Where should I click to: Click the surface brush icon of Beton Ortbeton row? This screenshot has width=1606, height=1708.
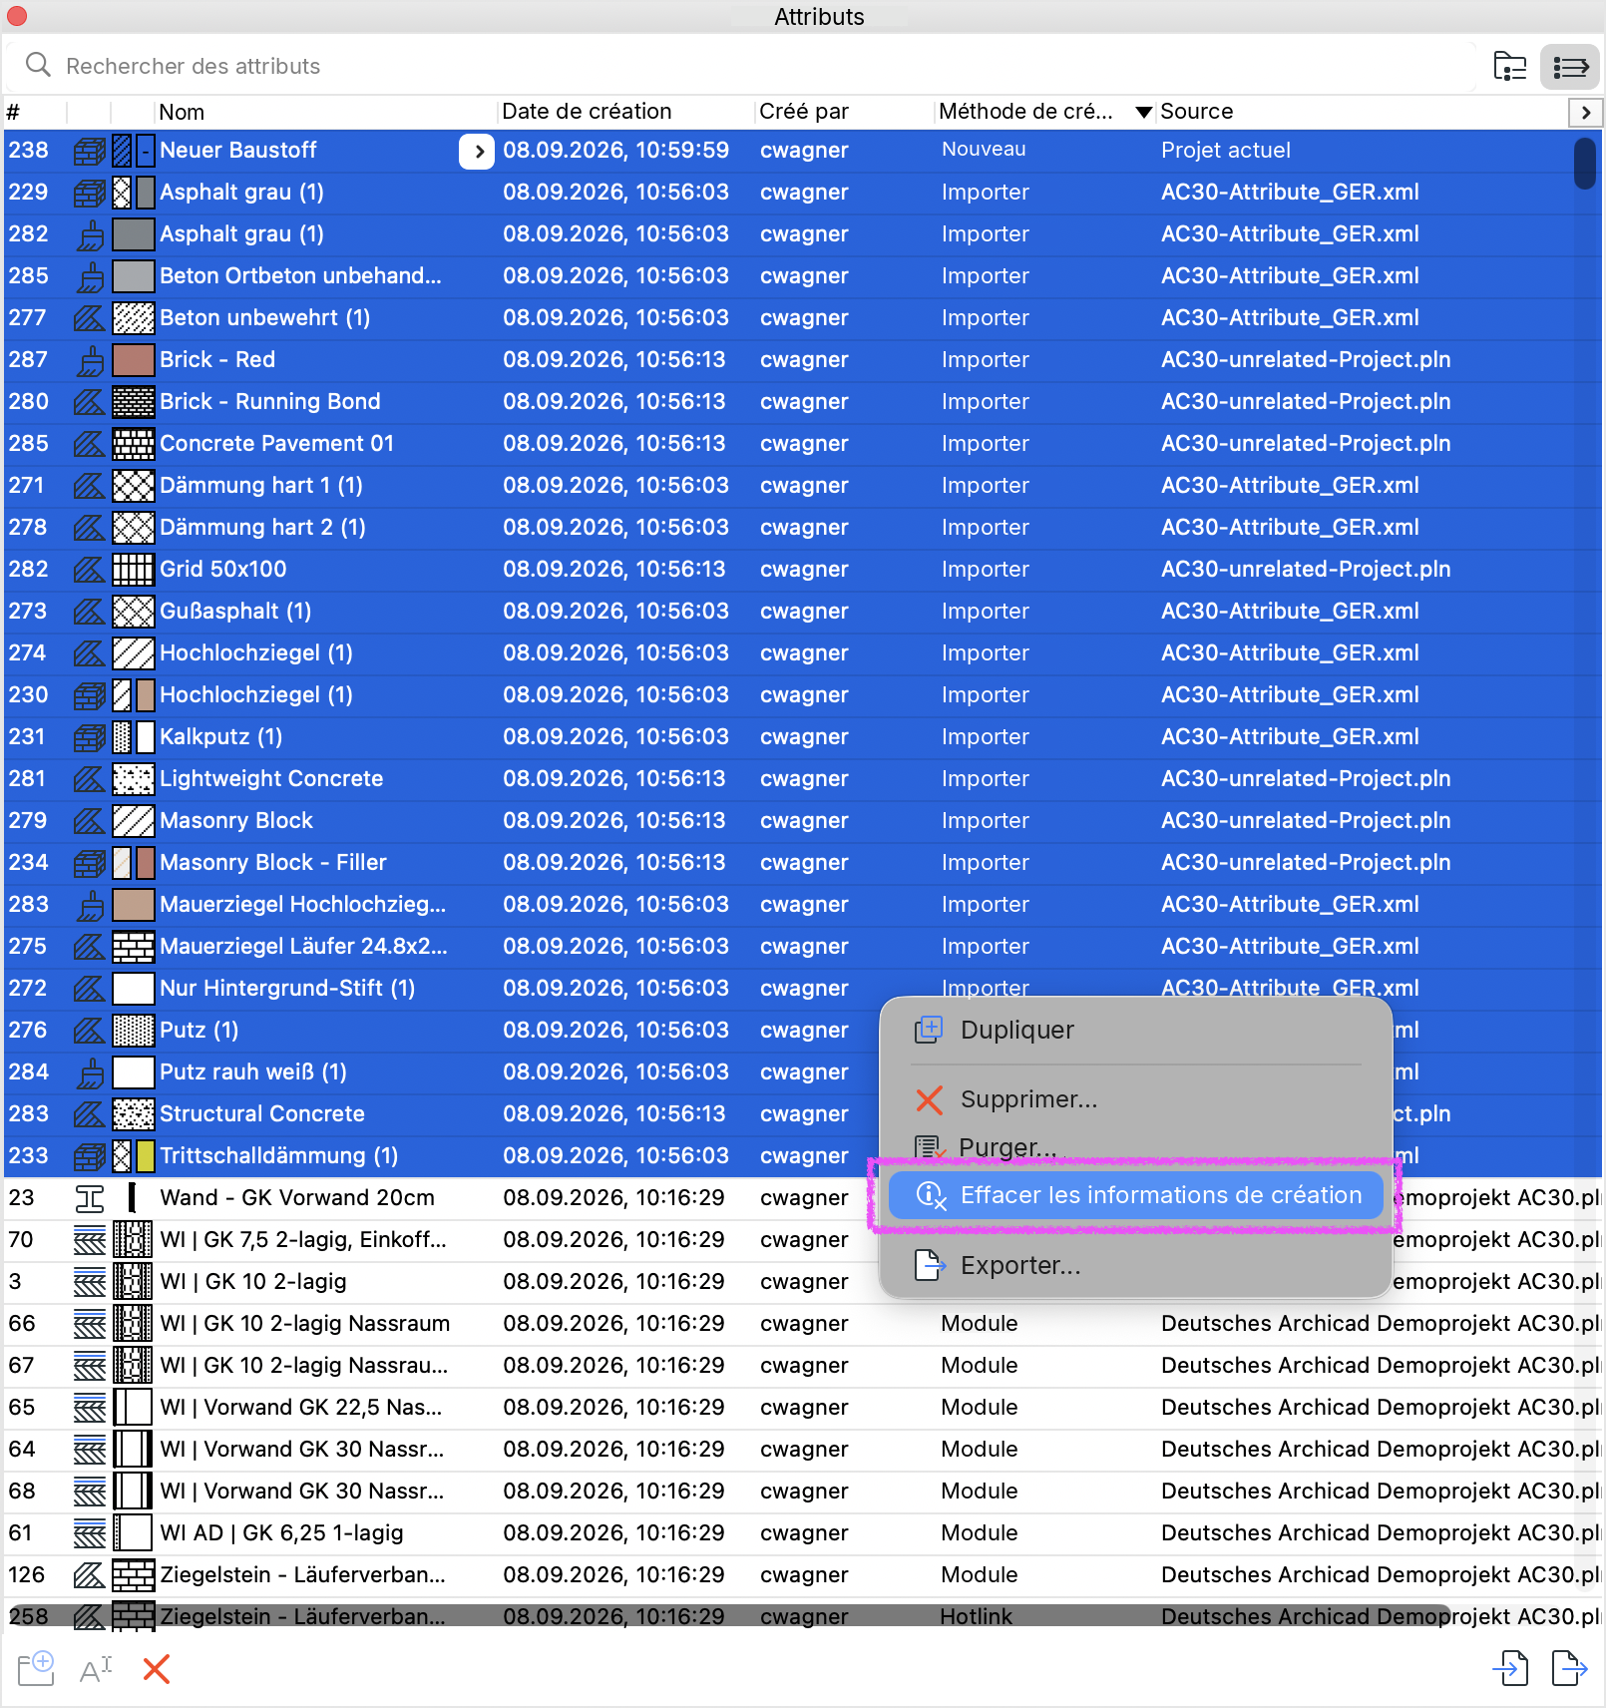coord(90,275)
